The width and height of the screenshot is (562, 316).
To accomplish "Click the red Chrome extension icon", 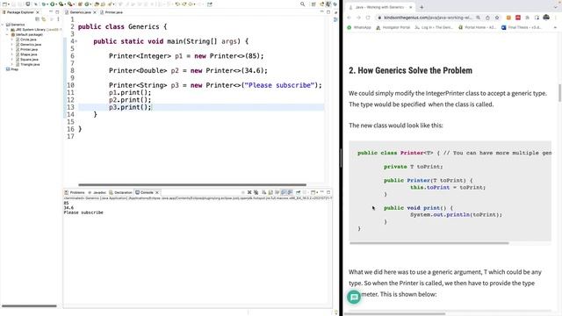I will point(518,18).
